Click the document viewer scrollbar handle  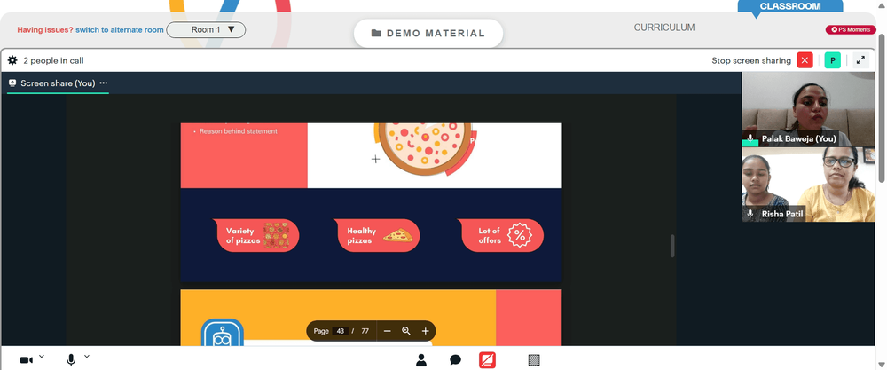coord(672,246)
